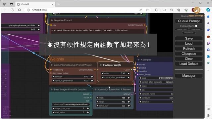The height and width of the screenshot is (119, 212).
Task: Open the Shopping tag icon in sidebar
Action: (208, 30)
